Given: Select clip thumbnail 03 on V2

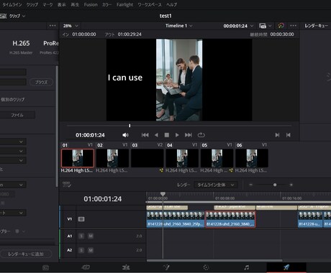Looking at the screenshot, I should (x=148, y=158).
